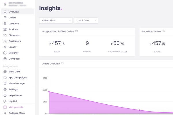Click the Overview home icon in sidebar
The width and height of the screenshot is (173, 115).
(x=5, y=12)
